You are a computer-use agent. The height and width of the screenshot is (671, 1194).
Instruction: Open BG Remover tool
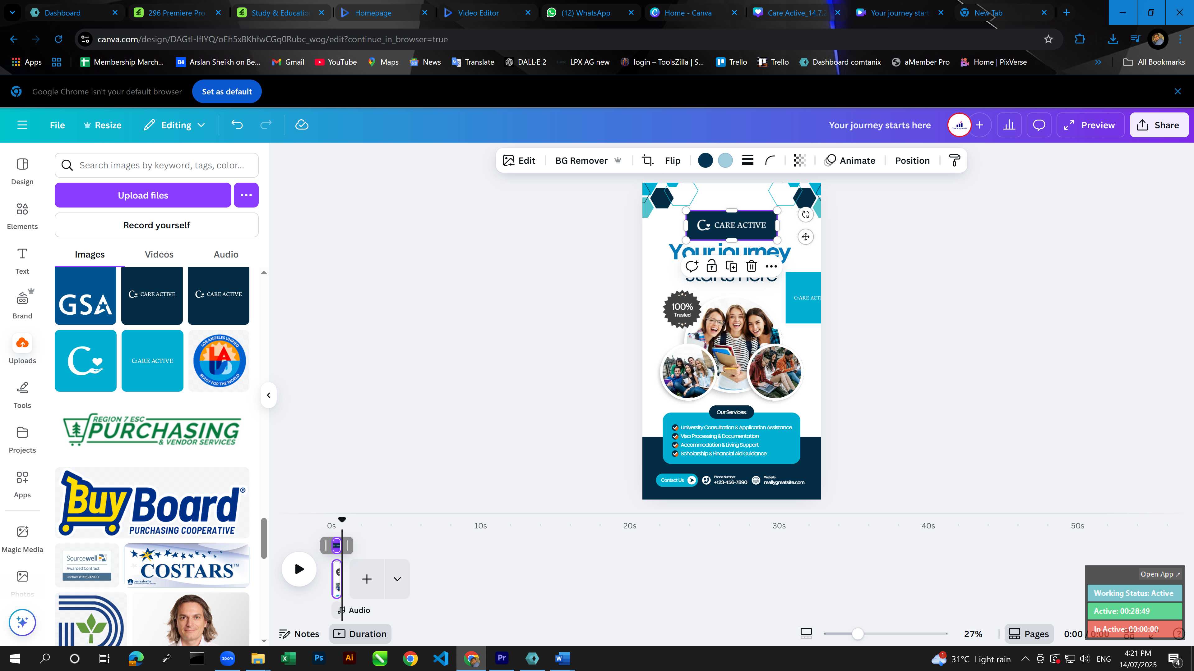tap(588, 161)
